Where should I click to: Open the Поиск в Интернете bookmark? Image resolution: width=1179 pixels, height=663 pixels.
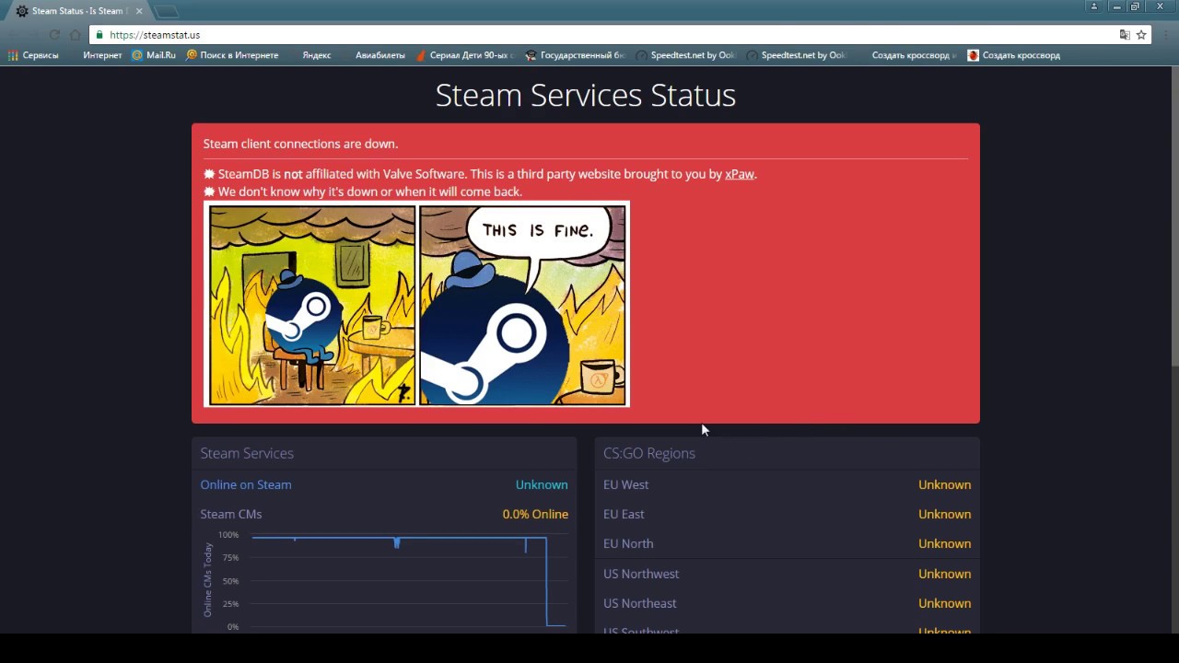(x=232, y=55)
